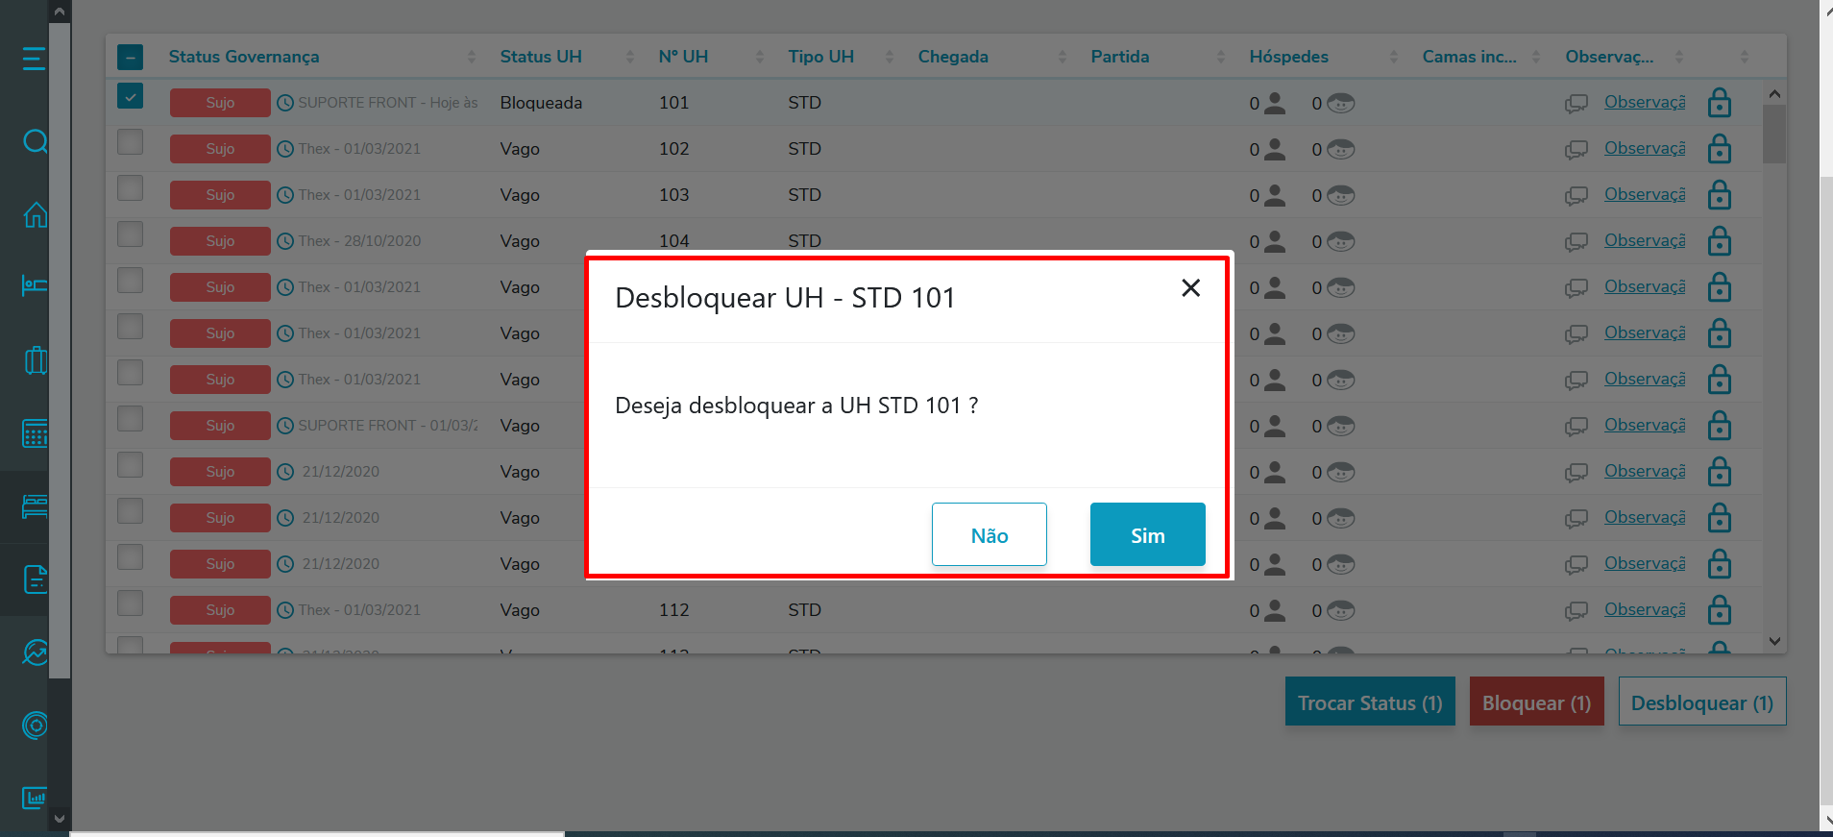Click Trocar Status (1) button
Screen dimensions: 1833x837
click(x=1370, y=702)
